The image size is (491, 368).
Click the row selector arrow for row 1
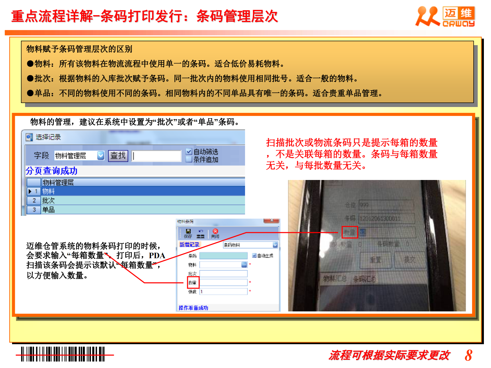coord(30,191)
